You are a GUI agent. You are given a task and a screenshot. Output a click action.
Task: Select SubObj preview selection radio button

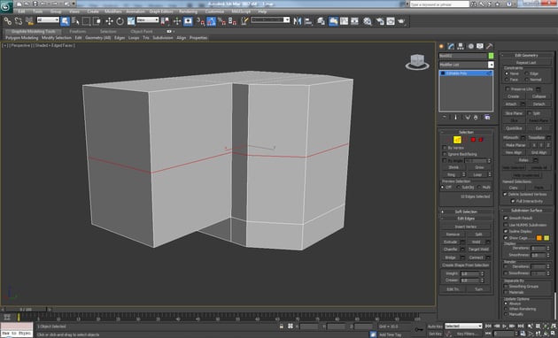point(459,187)
